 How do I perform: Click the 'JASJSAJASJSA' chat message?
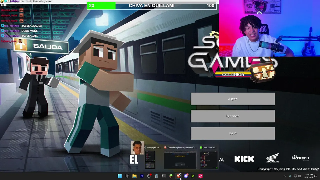(x=31, y=26)
